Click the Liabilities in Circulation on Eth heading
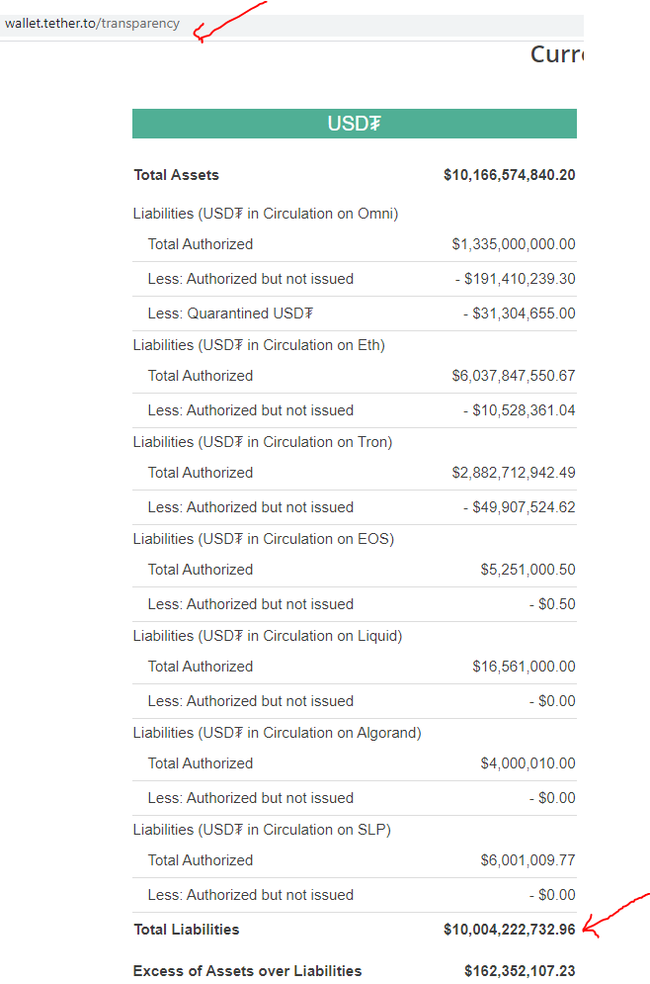The image size is (650, 984). tap(259, 345)
